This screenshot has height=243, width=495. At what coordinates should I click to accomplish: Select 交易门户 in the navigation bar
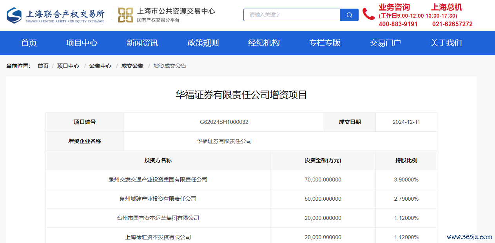pyautogui.click(x=385, y=43)
